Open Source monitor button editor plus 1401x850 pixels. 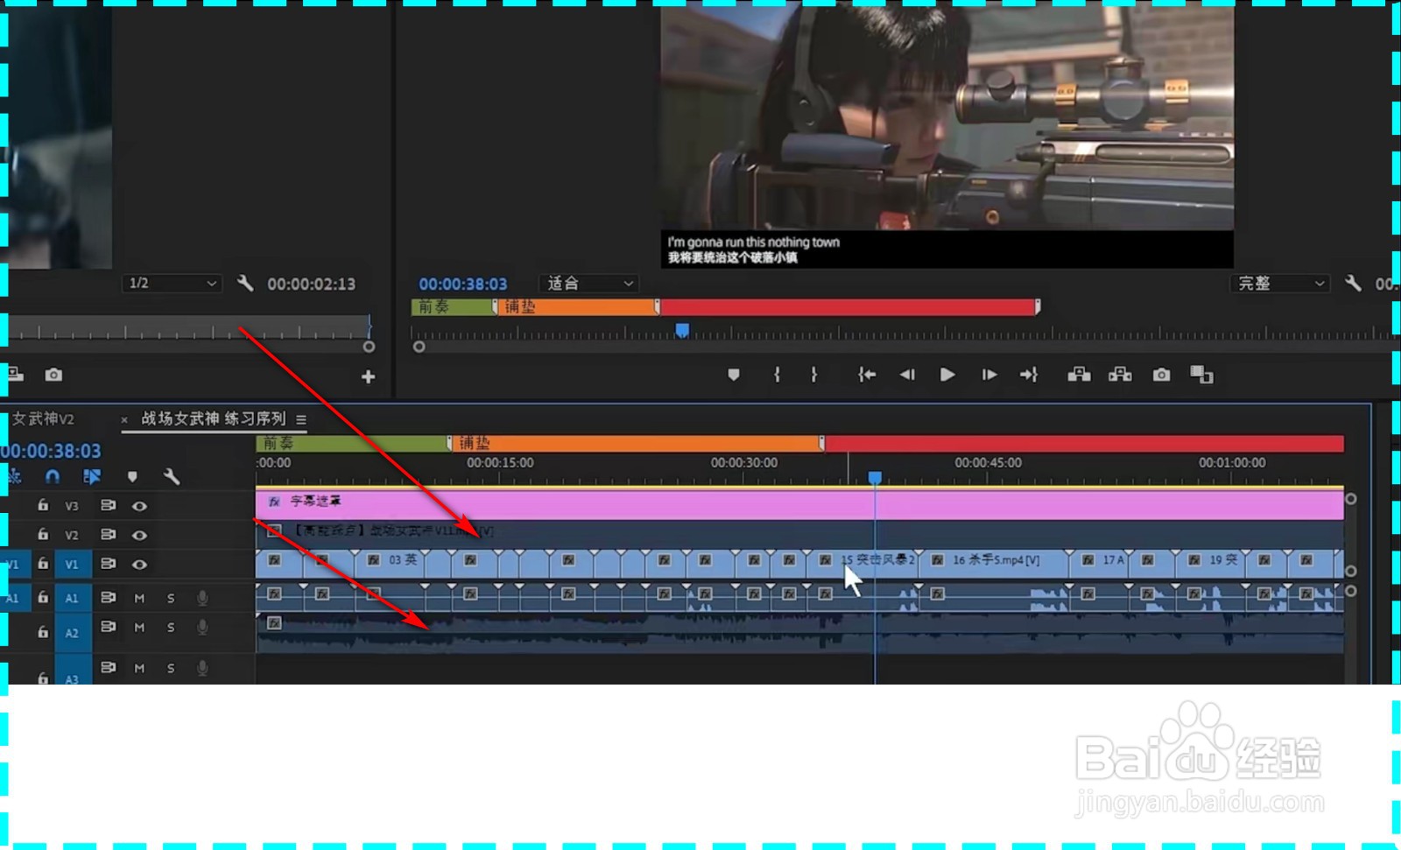tap(369, 376)
